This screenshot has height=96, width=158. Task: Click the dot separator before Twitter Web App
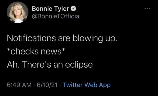pyautogui.click(x=60, y=85)
